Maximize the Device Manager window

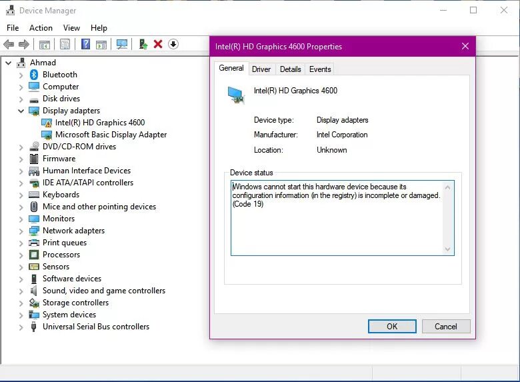[473, 10]
